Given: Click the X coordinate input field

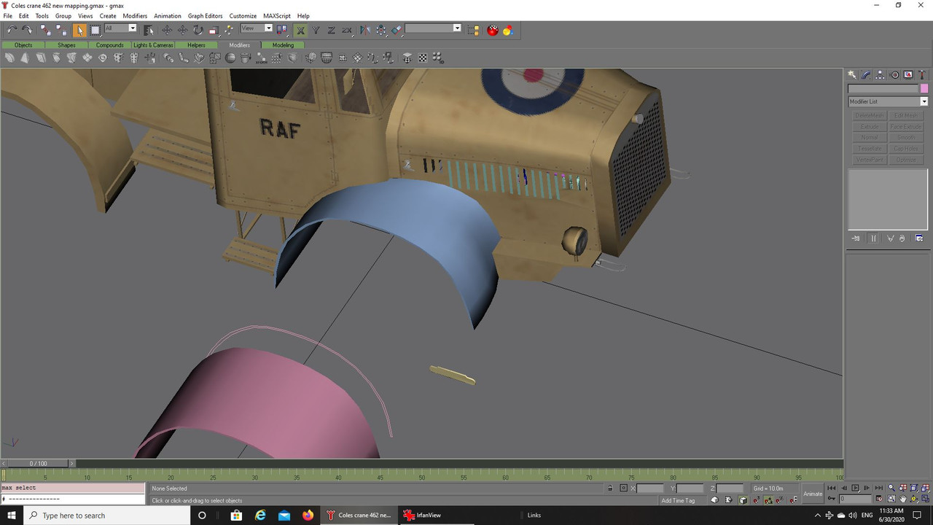Looking at the screenshot, I should [x=650, y=489].
